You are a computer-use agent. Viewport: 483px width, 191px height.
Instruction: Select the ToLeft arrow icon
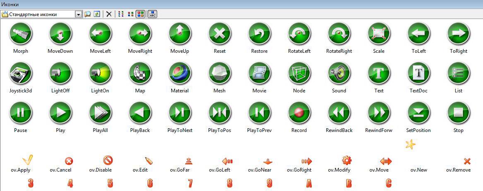point(418,34)
